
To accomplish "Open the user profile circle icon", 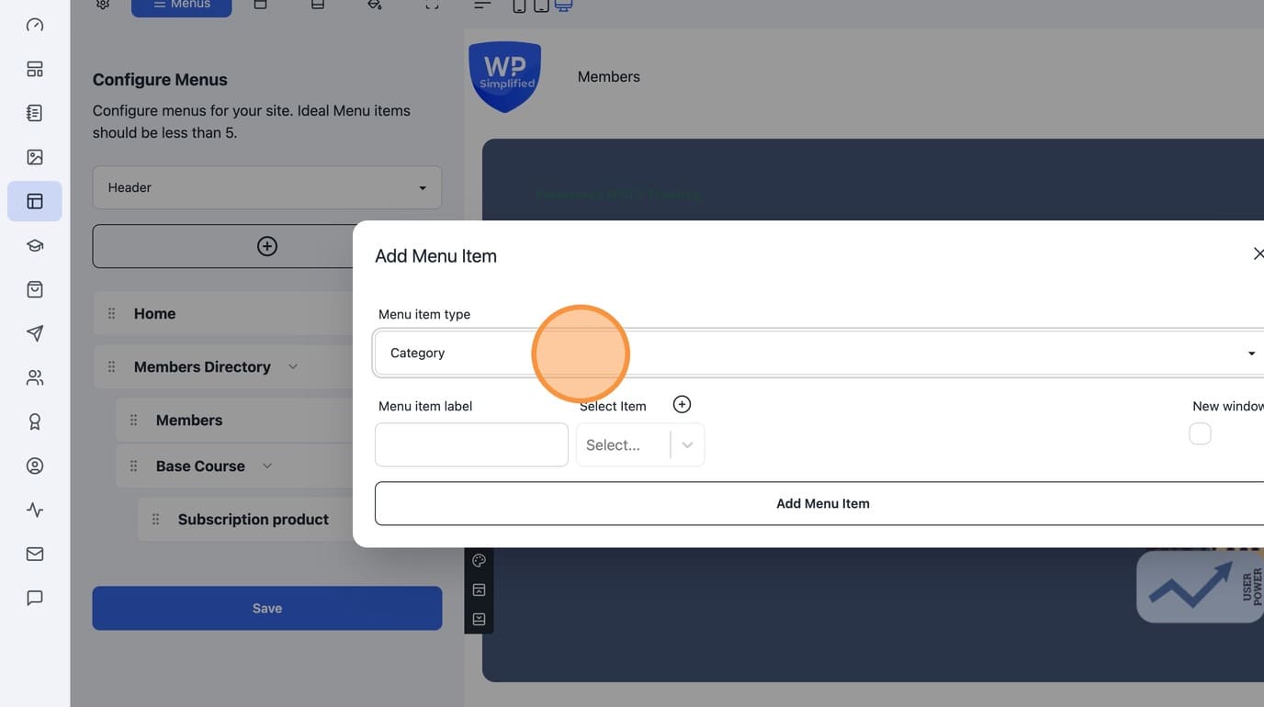I will coord(35,466).
